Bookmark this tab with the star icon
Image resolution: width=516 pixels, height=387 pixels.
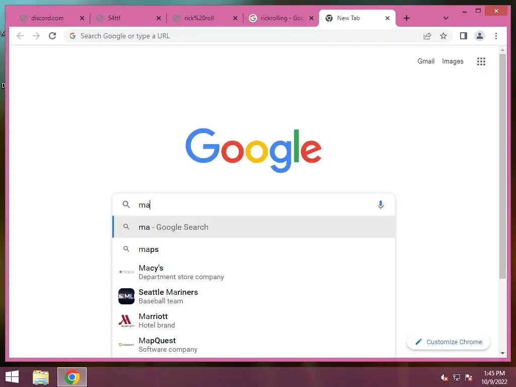pyautogui.click(x=443, y=36)
